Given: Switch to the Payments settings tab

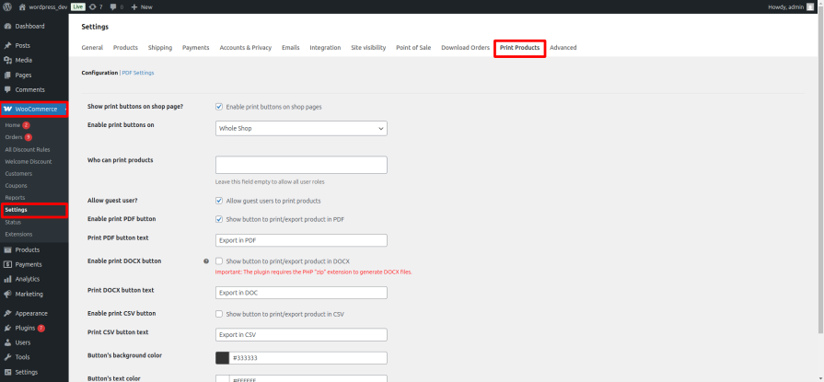Looking at the screenshot, I should coord(195,47).
